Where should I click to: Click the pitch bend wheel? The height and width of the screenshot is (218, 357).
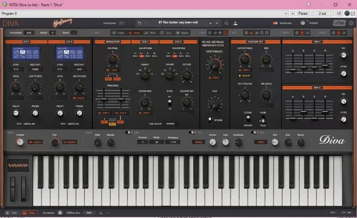coord(13,189)
